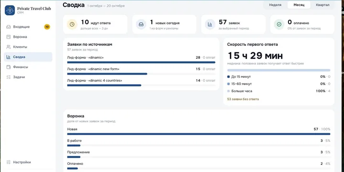The width and height of the screenshot is (344, 172).
Task: Click the Лид-форма «dinamic» label
Action: [86, 57]
